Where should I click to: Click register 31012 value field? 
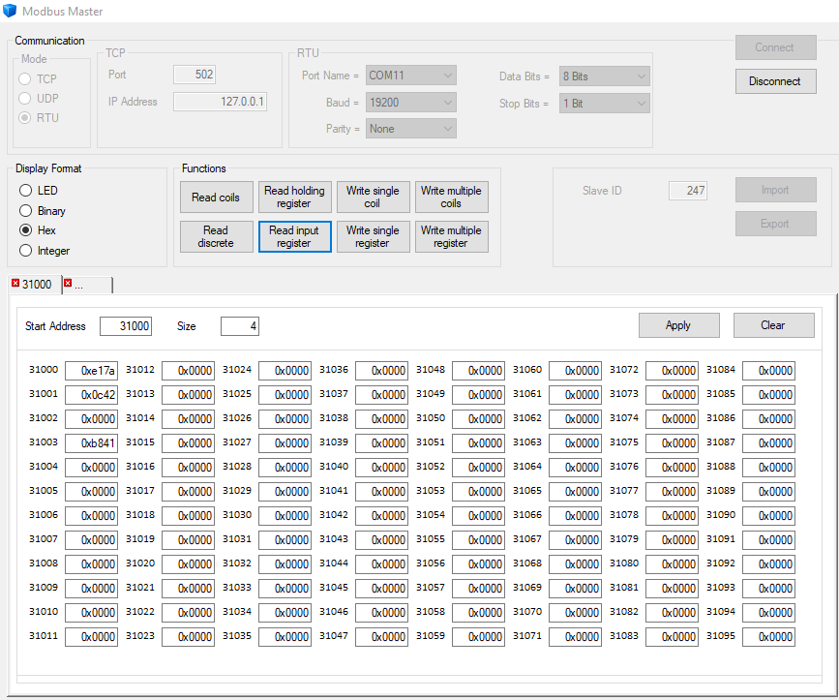click(x=189, y=371)
